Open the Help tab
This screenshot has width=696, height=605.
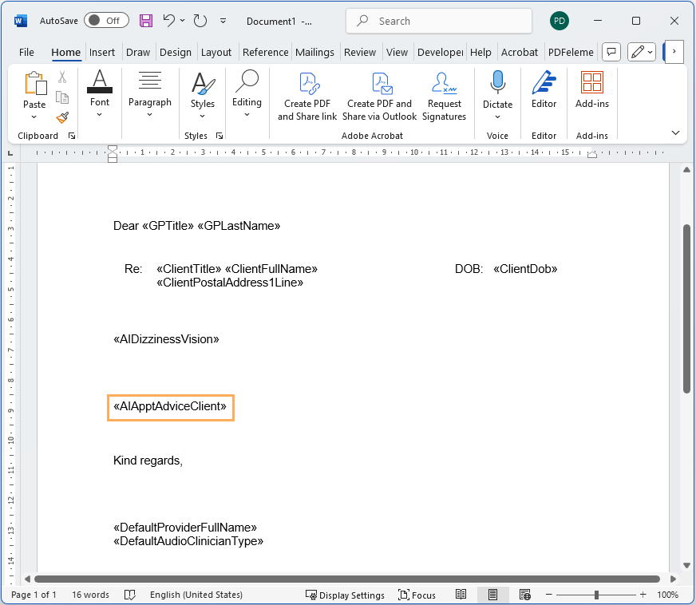pos(480,53)
